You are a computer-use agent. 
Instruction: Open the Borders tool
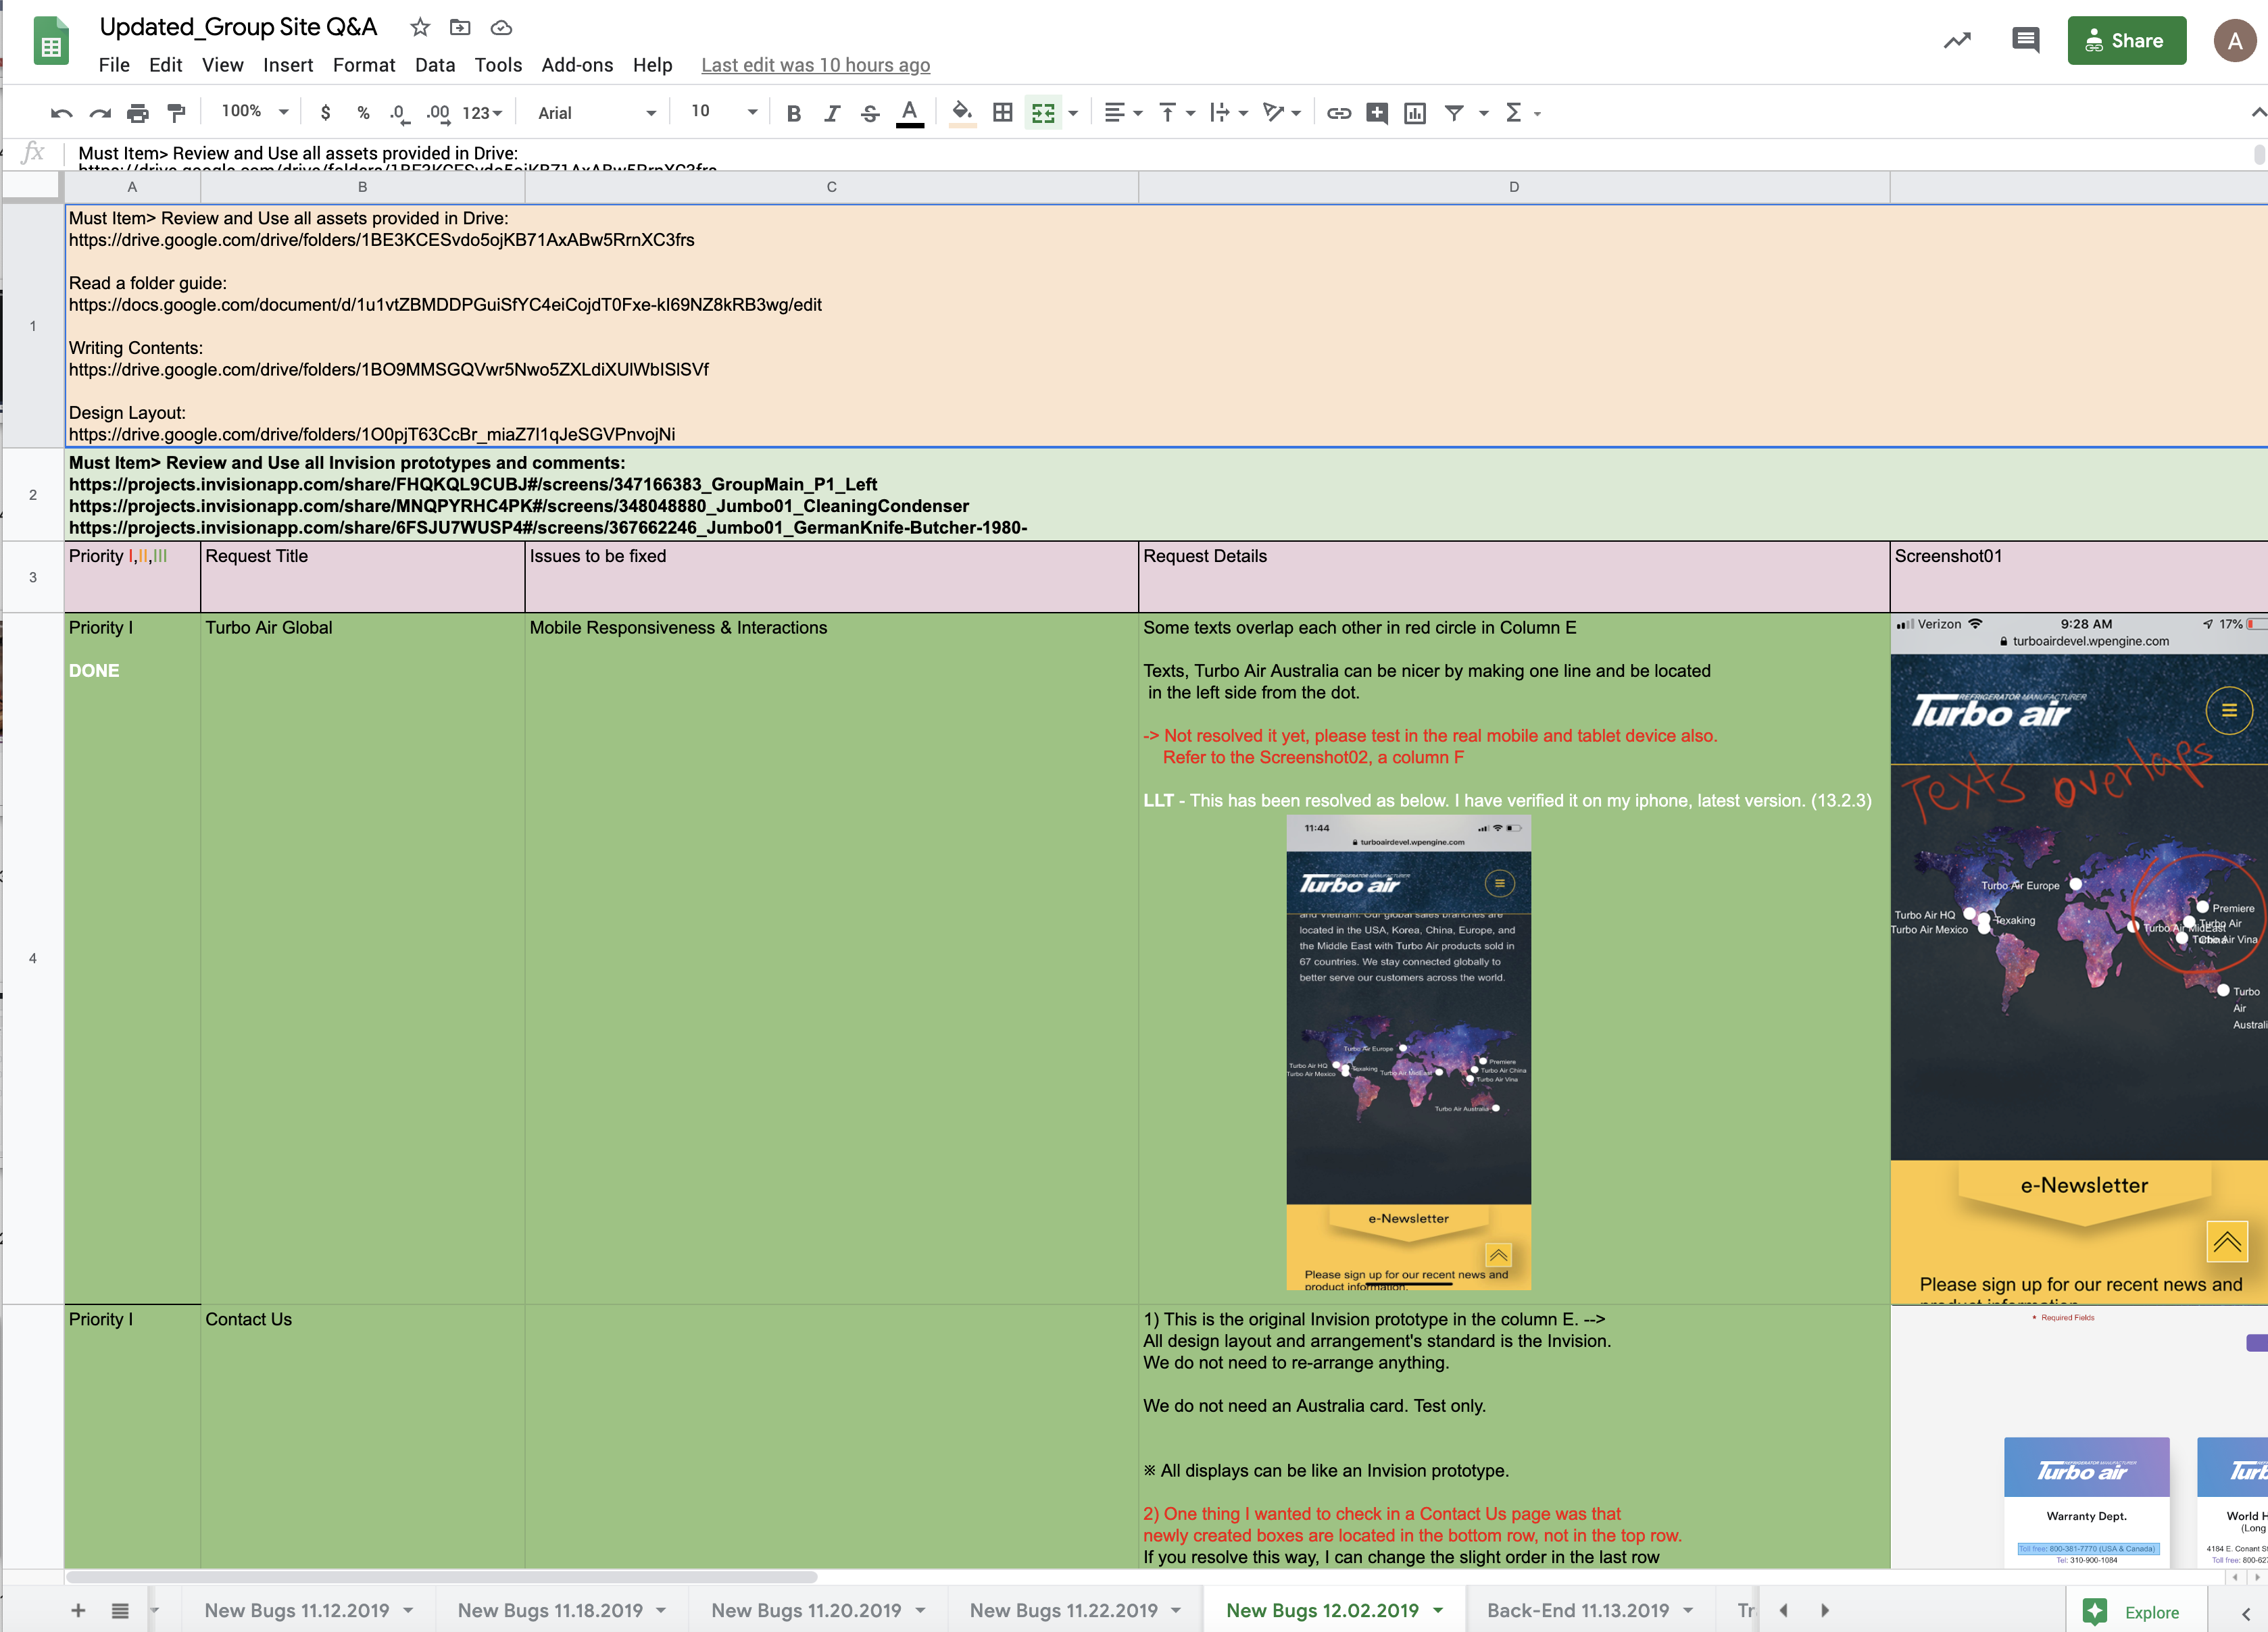(x=1002, y=113)
